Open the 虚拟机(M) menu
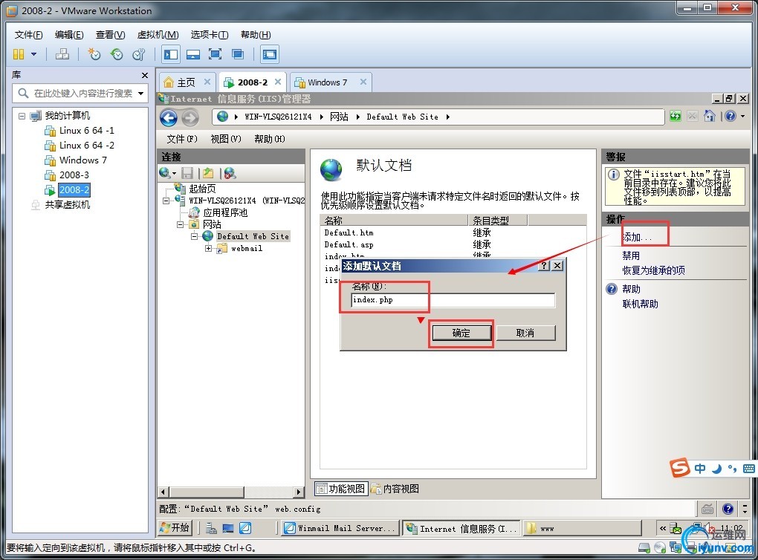Screen dimensions: 758x560 158,35
